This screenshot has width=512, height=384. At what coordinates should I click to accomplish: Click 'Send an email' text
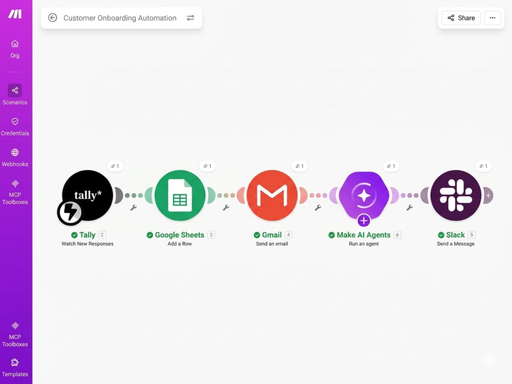coord(272,244)
